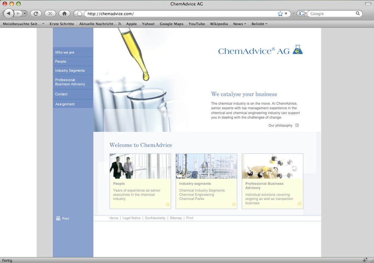Click the arrow icon in Industry segments card
Viewport: 374px width, 263px height.
234,204
